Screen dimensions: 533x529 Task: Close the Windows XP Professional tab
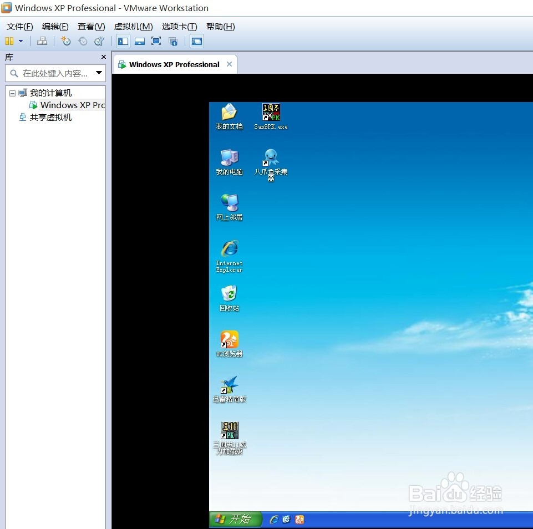click(230, 64)
